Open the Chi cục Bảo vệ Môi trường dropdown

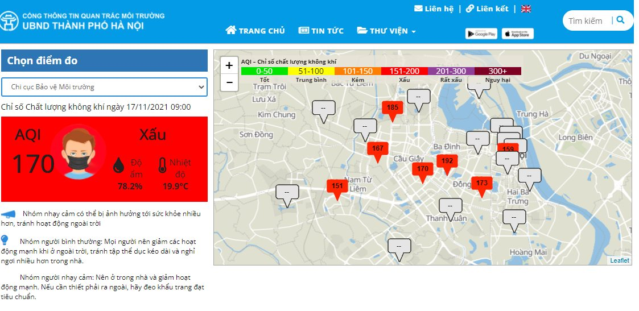104,87
